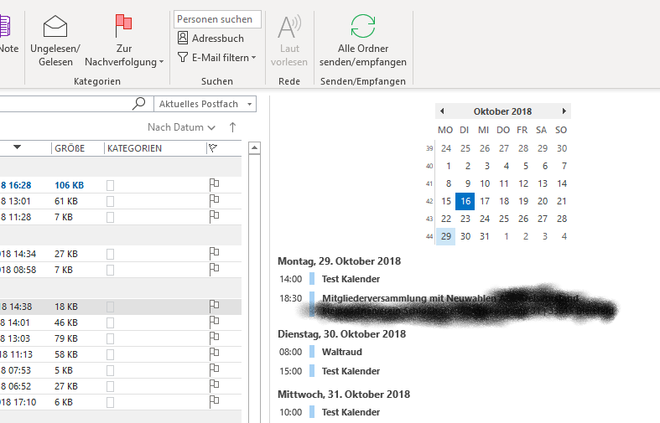Screen dimensions: 660x423
Task: Open the 14:00 Test Kalender appointment on Monday
Action: [x=351, y=279]
